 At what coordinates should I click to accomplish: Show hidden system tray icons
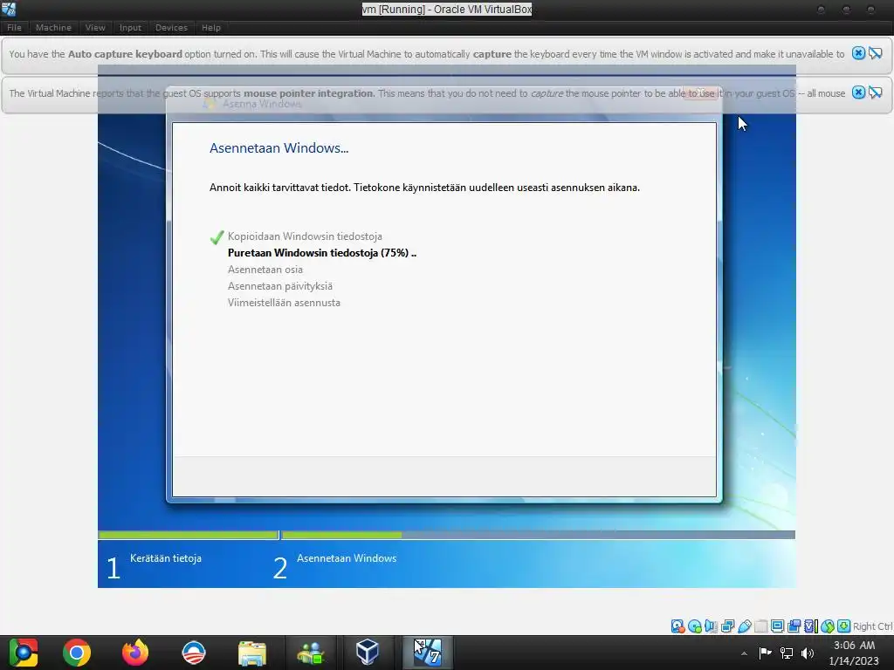[x=744, y=653]
